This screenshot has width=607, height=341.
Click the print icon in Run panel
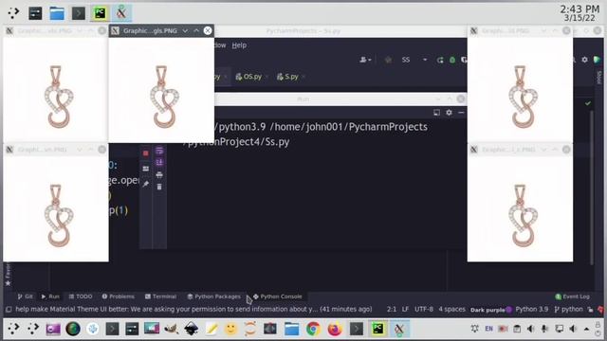click(x=159, y=174)
